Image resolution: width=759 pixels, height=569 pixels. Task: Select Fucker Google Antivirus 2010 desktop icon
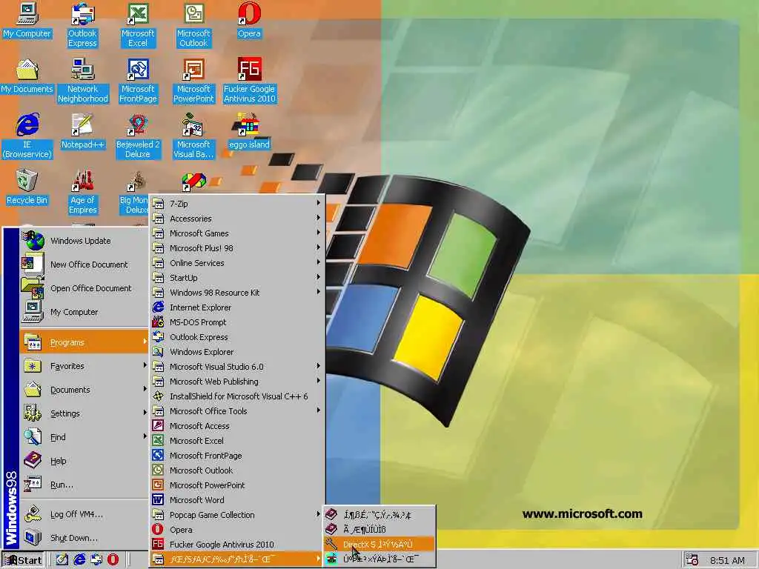click(249, 81)
